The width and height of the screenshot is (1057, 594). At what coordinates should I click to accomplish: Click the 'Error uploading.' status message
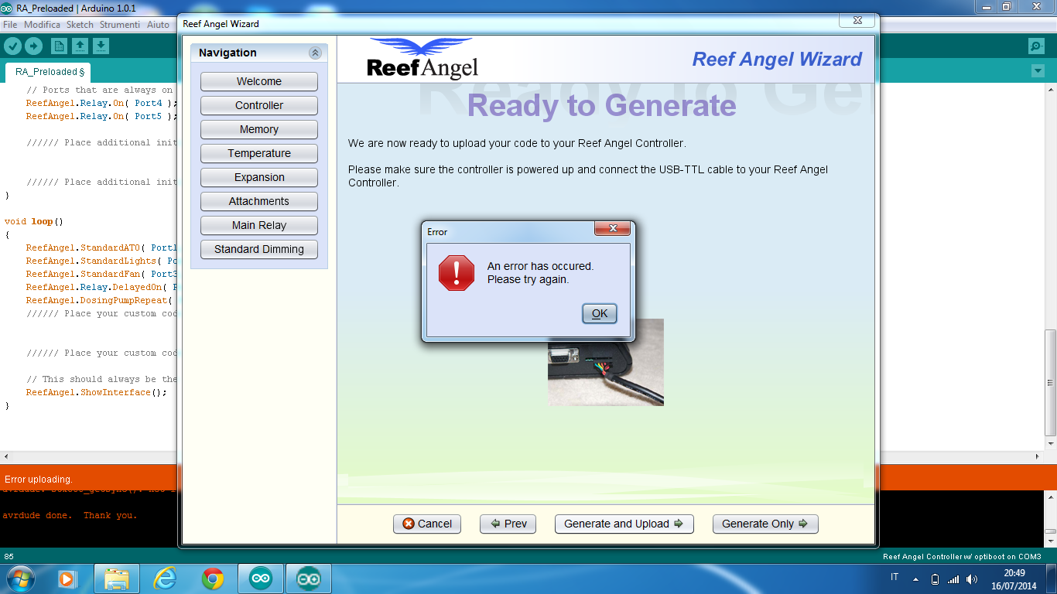[39, 480]
